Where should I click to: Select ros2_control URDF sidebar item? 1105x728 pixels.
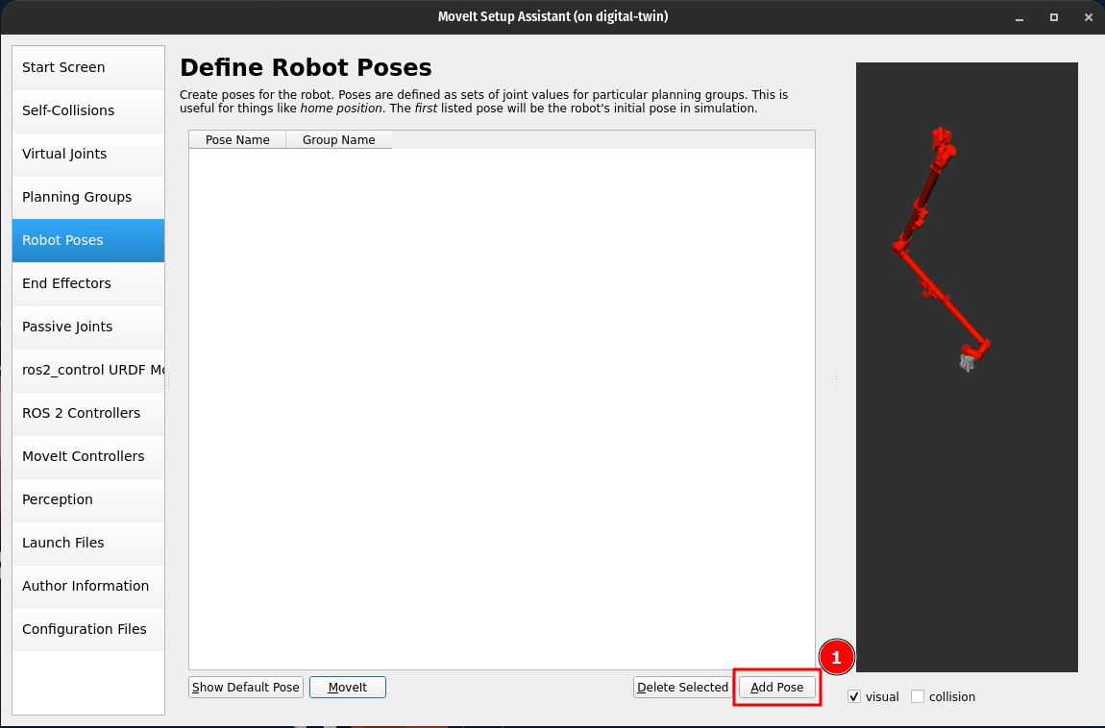(x=87, y=370)
